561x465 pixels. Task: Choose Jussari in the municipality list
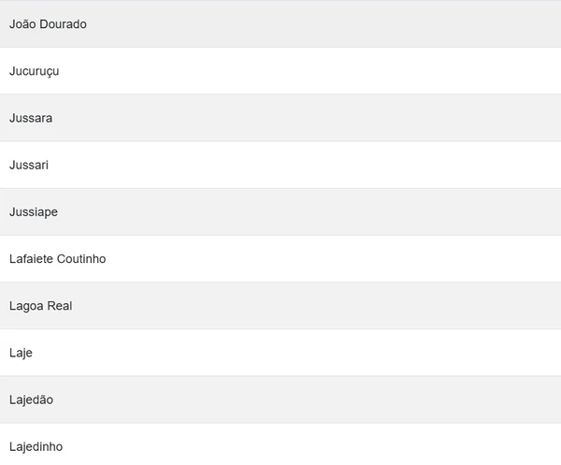[29, 165]
